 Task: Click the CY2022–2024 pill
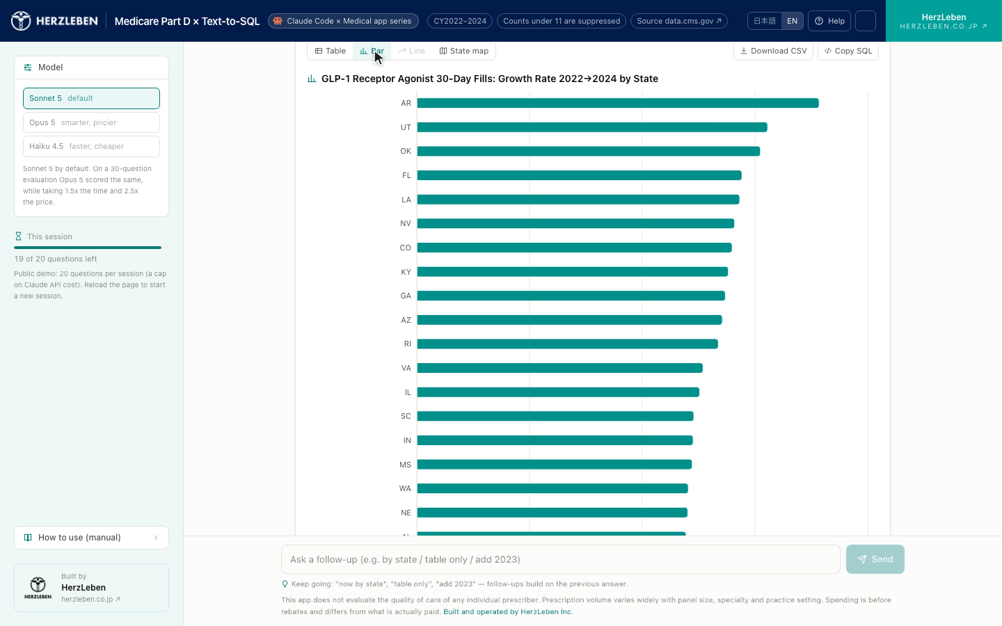[x=460, y=21]
